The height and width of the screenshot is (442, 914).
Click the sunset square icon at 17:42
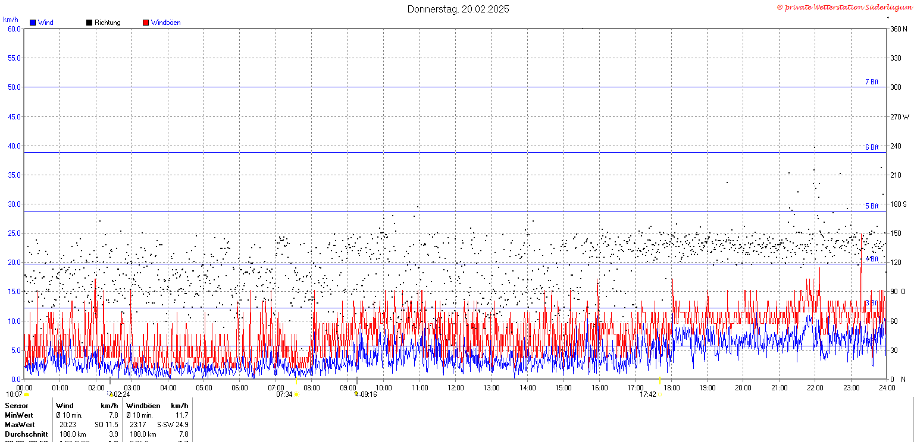(659, 394)
